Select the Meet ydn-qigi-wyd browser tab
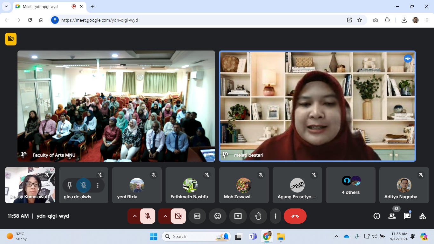Viewport: 434px width, 244px height. point(44,6)
